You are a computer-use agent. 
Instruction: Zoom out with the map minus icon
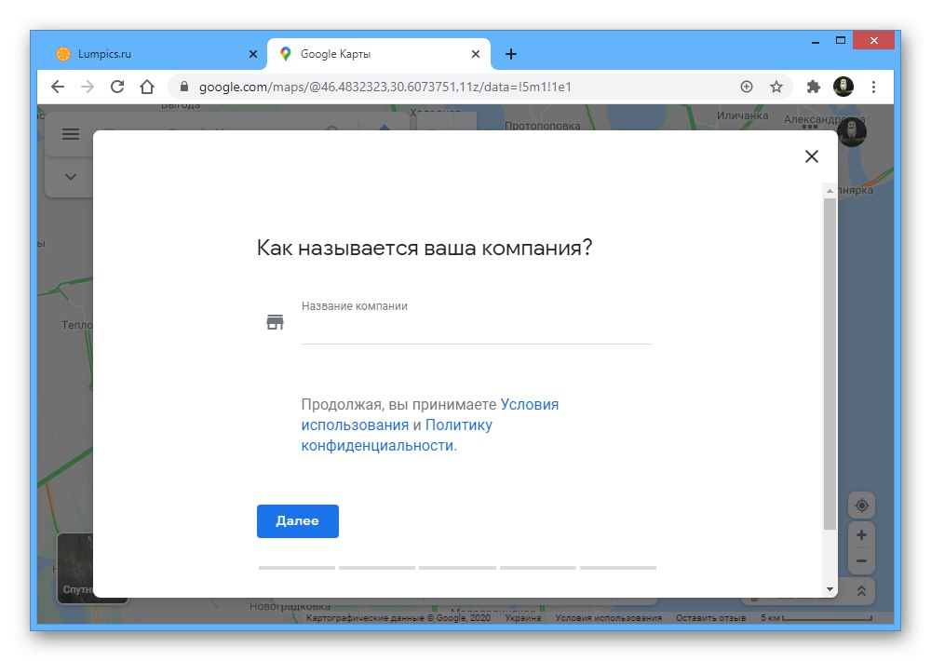862,560
